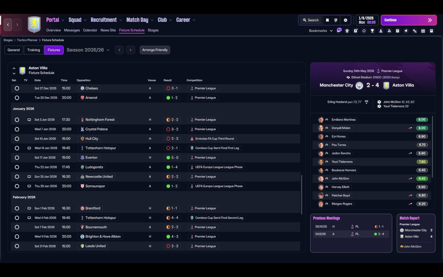Select the Bournemouth fixture radio button
The width and height of the screenshot is (443, 277).
pos(17,227)
